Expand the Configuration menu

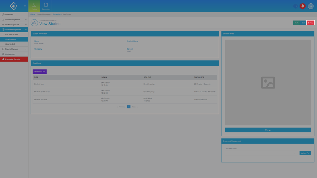[14, 54]
